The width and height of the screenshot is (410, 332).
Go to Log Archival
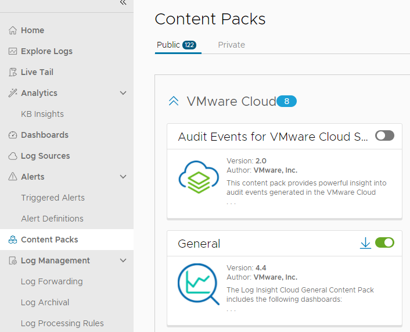(45, 302)
